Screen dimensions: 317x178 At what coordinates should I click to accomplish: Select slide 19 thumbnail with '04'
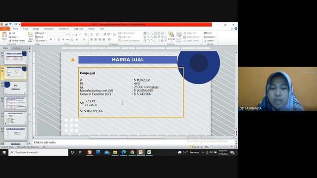[x=15, y=88]
